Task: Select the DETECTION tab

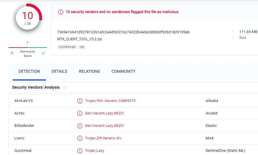Action: click(29, 72)
